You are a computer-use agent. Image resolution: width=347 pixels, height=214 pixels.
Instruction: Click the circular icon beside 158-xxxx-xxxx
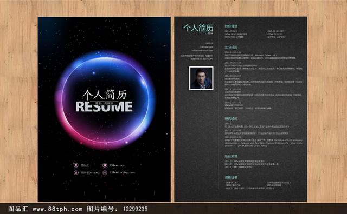[76, 172]
